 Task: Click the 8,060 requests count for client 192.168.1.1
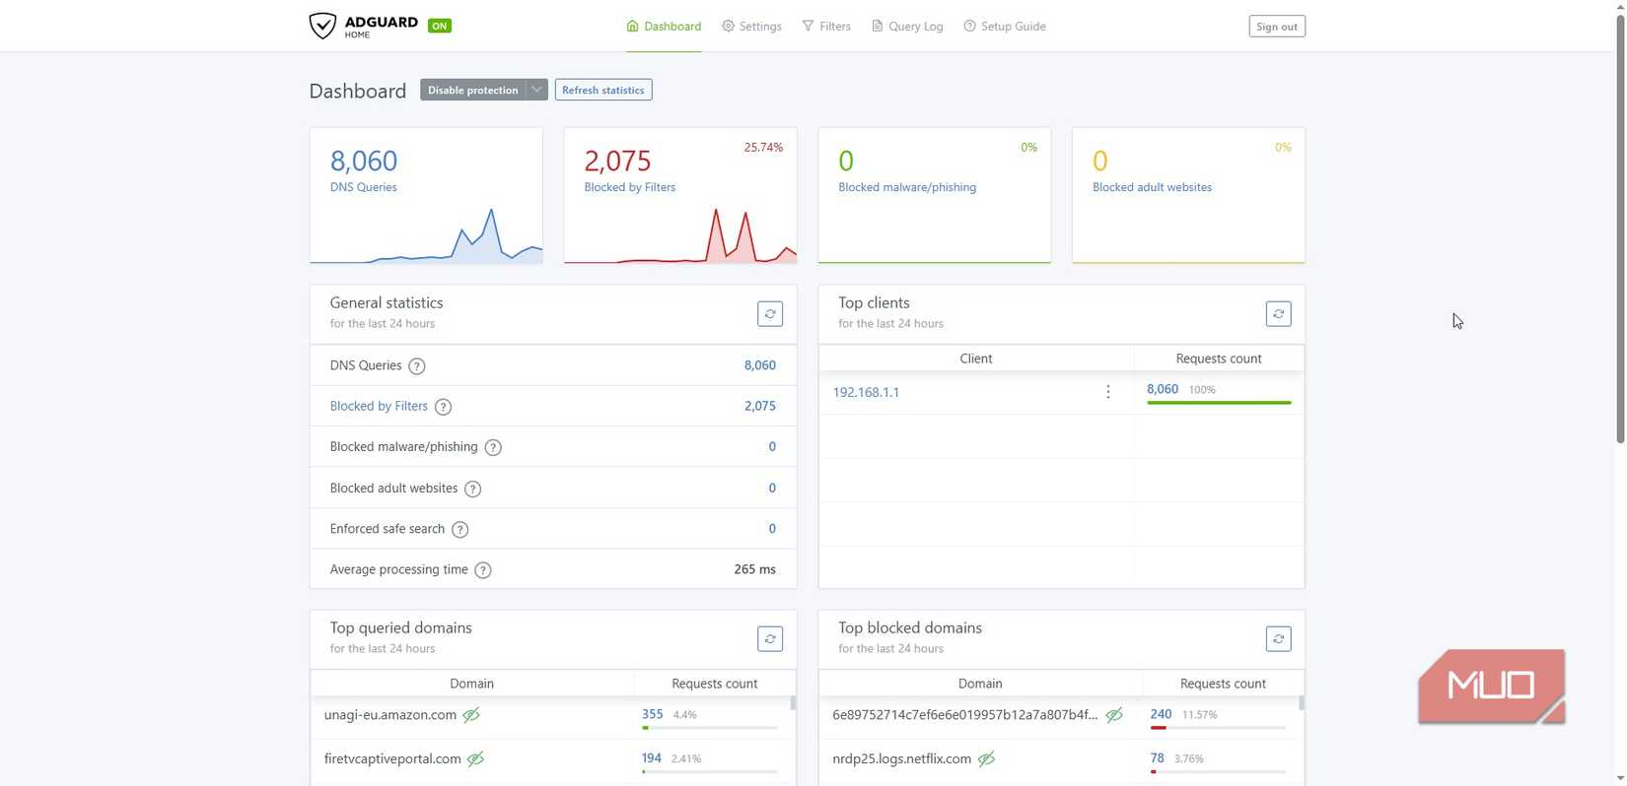click(x=1163, y=389)
